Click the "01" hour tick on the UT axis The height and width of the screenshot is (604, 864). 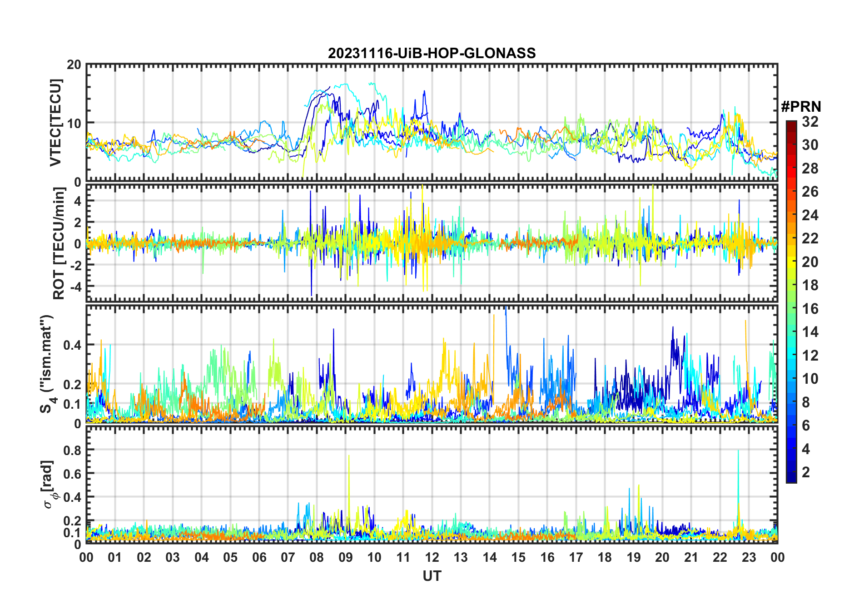point(115,557)
